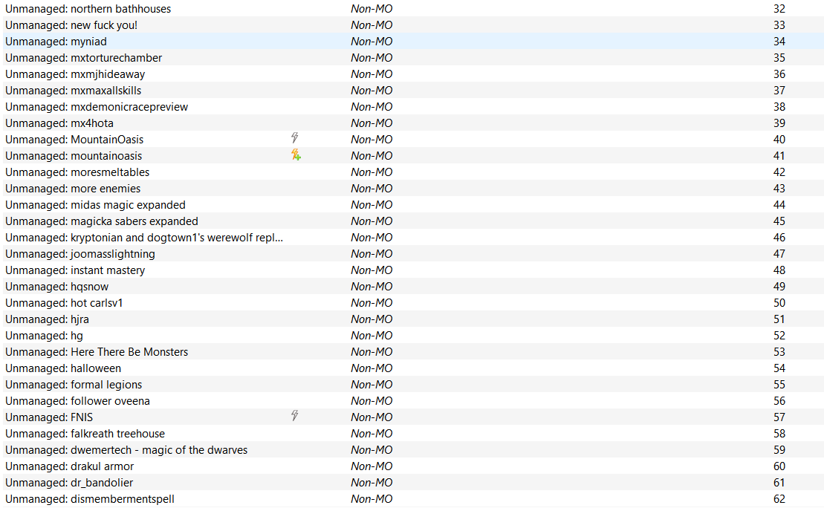Click the lightning flag icon on the MountainOasis row
The image size is (824, 508).
(295, 138)
